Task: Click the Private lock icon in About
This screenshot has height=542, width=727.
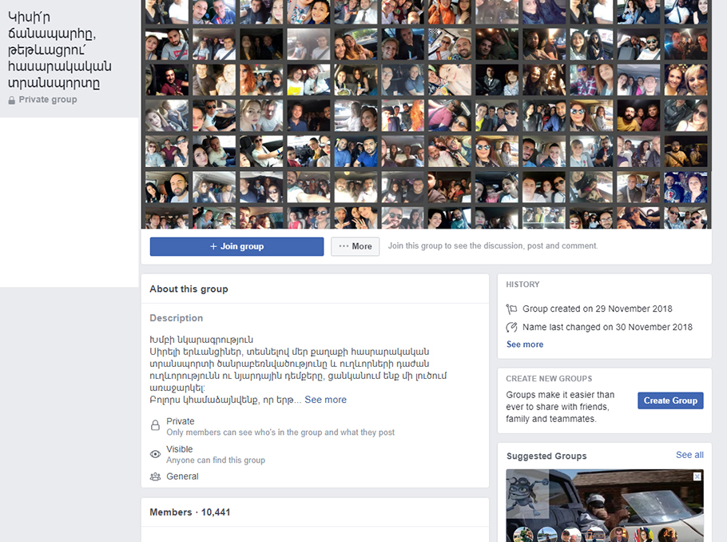Action: [x=155, y=425]
